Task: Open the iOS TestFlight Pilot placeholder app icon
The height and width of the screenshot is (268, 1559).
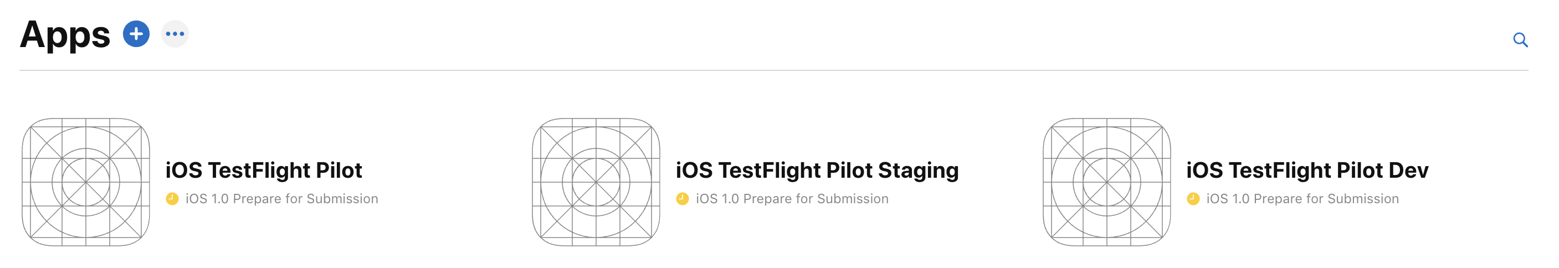Action: 86,182
